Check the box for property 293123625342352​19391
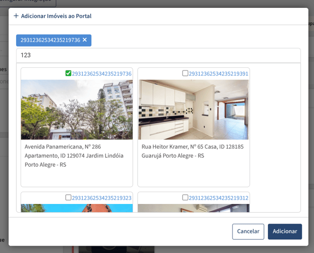 [185, 73]
